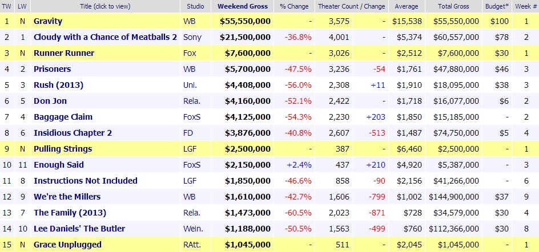The image size is (539, 252).
Task: Open Rush (2013) movie page
Action: pos(58,85)
